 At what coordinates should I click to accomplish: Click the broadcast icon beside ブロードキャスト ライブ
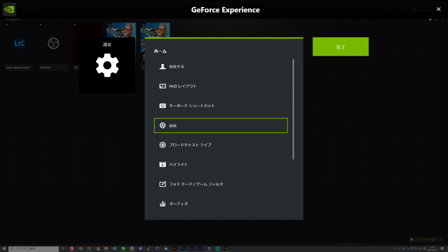click(x=162, y=145)
